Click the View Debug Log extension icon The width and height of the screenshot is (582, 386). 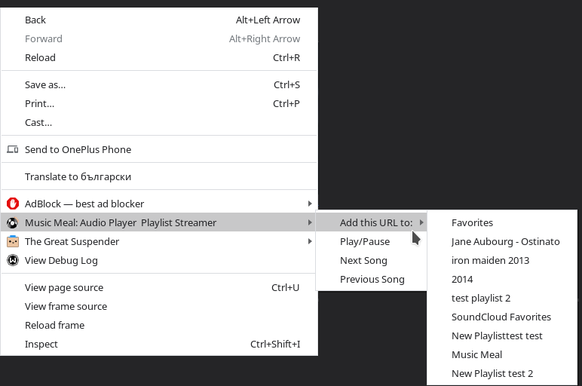pos(13,260)
